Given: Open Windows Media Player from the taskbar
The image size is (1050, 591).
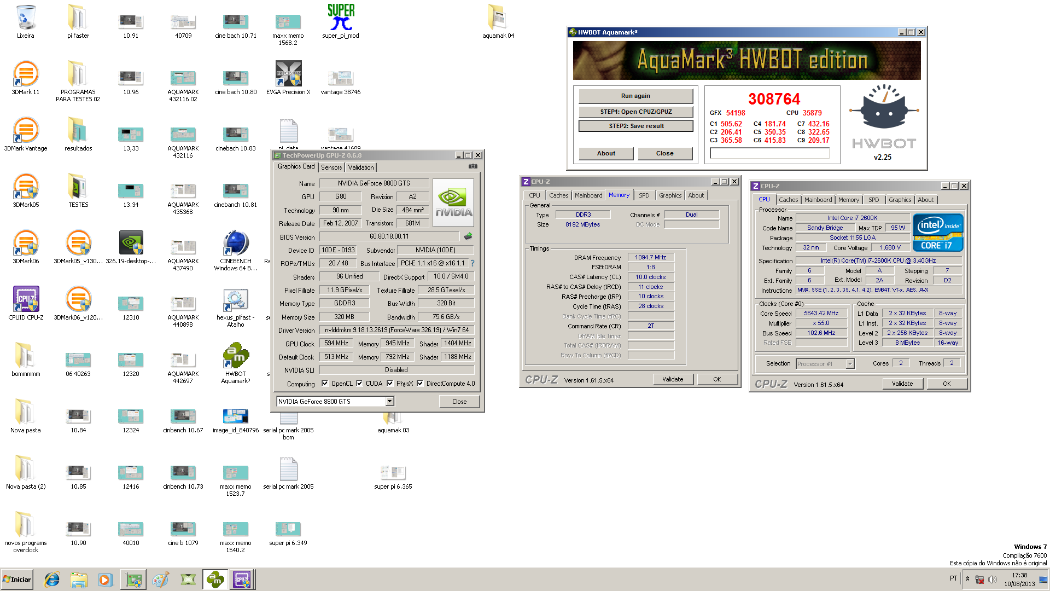Looking at the screenshot, I should 105,580.
